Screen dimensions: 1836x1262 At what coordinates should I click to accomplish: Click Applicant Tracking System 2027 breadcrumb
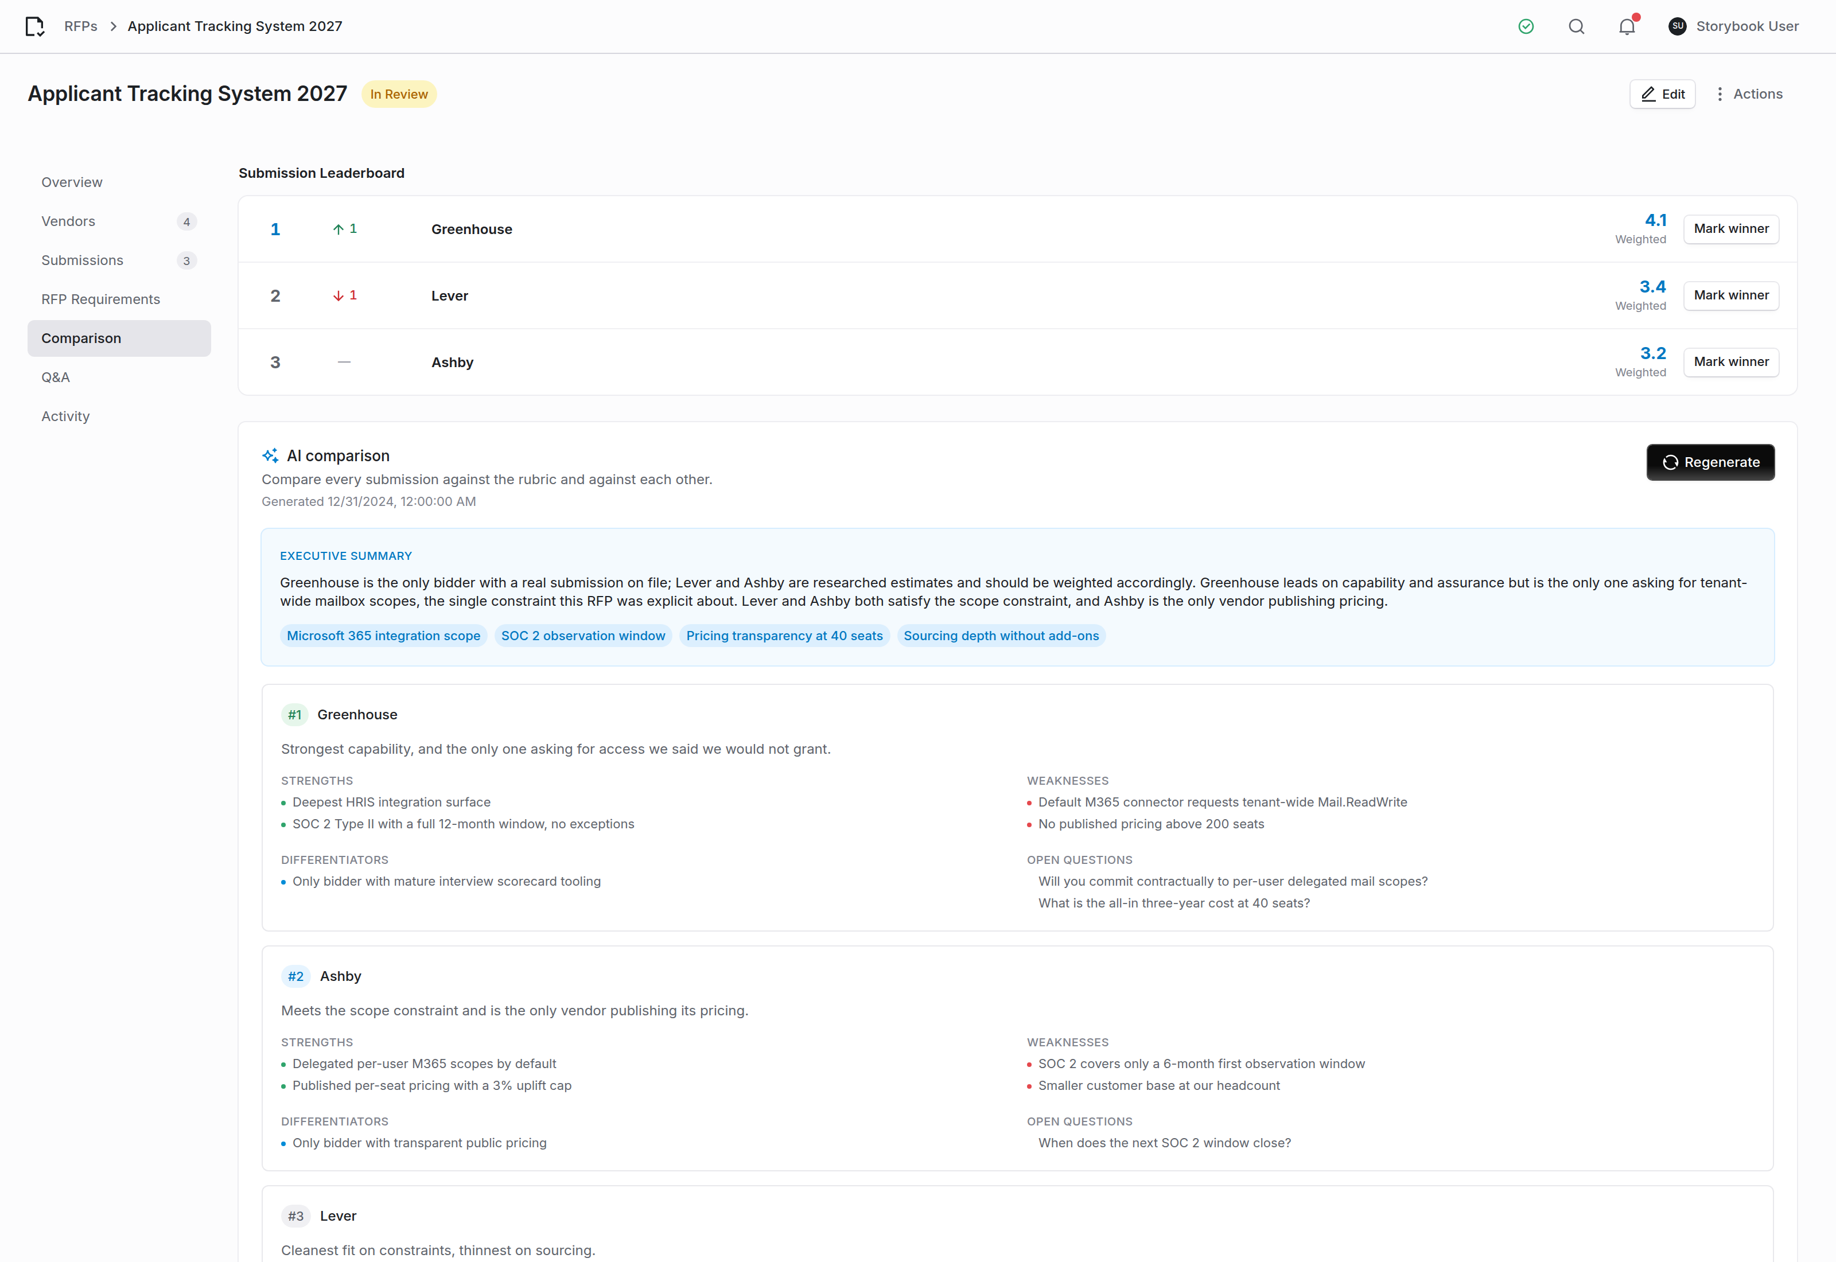click(x=235, y=26)
